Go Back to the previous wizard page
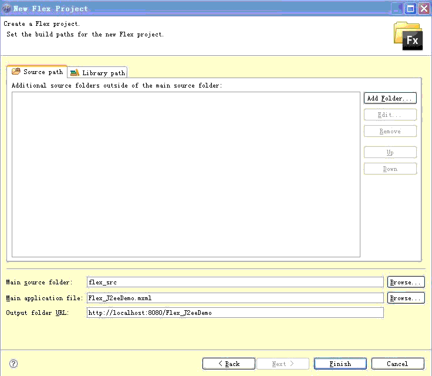 pos(229,364)
